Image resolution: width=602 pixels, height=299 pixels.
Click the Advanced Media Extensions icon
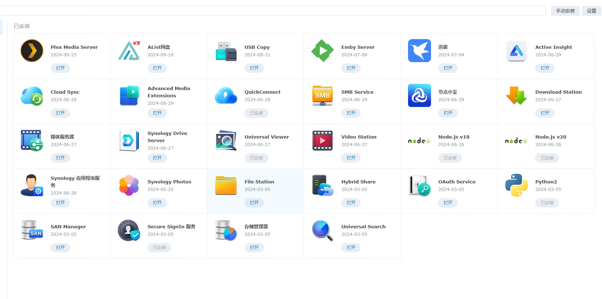[129, 95]
